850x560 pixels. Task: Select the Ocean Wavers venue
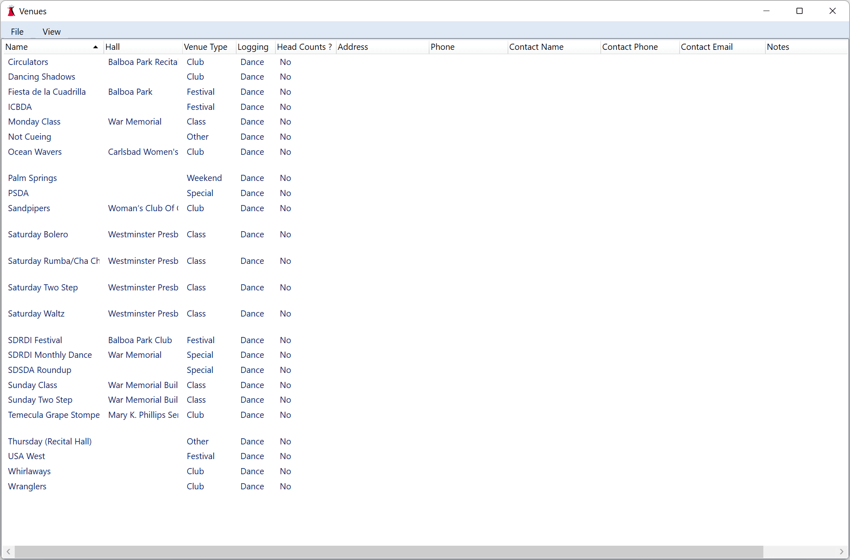(x=35, y=152)
